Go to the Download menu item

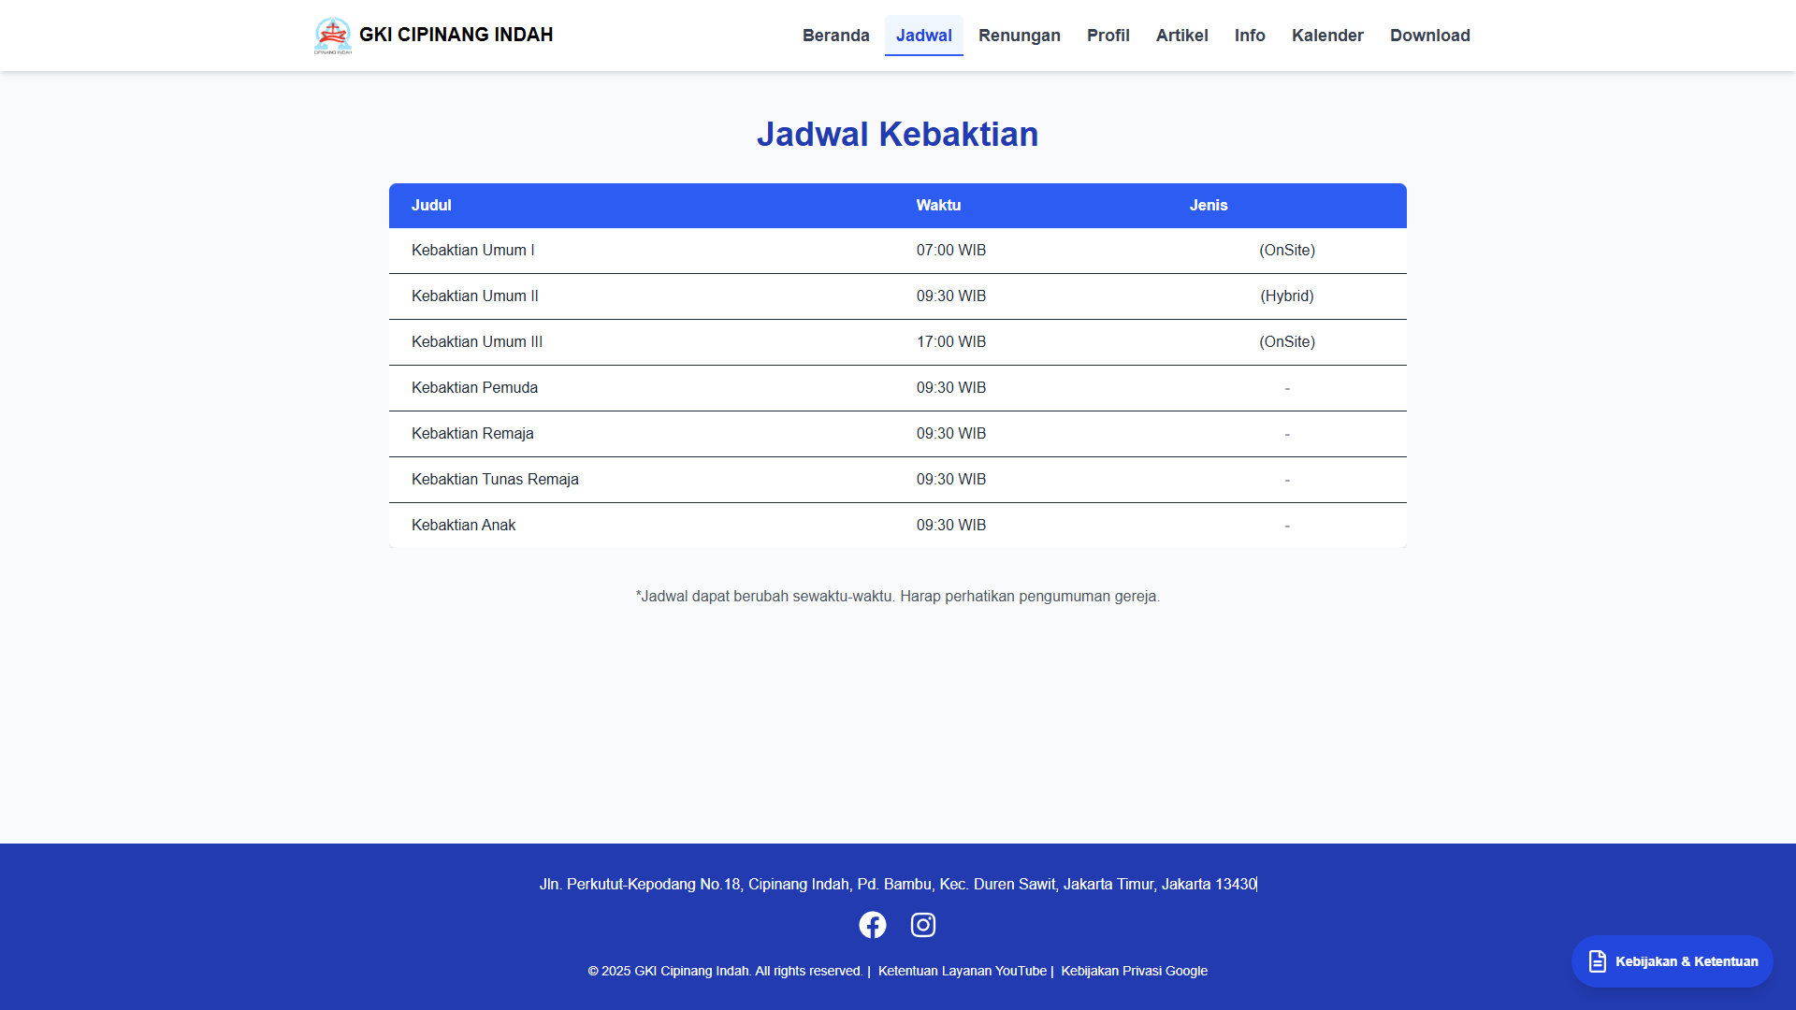(1429, 36)
